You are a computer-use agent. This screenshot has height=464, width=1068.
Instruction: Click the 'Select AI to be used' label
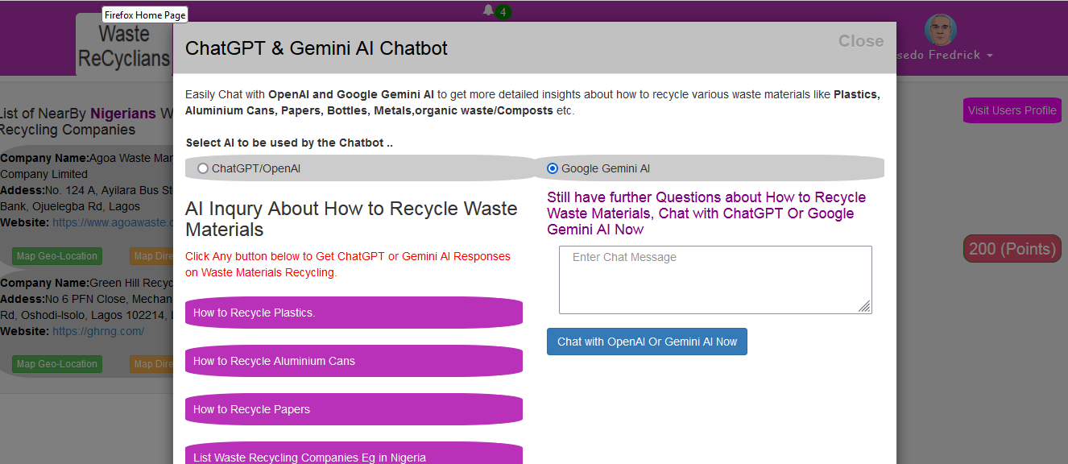click(x=289, y=143)
